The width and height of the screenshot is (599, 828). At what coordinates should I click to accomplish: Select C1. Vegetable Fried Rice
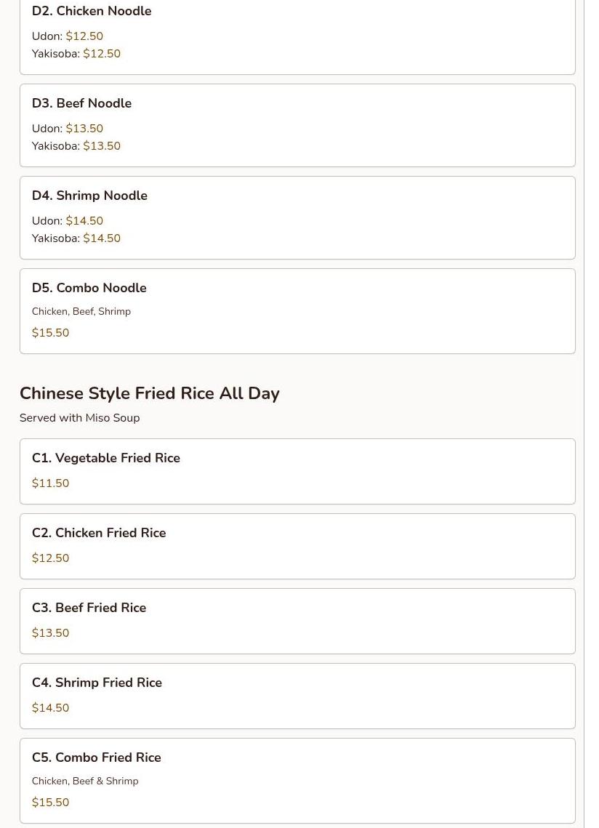pyautogui.click(x=297, y=472)
